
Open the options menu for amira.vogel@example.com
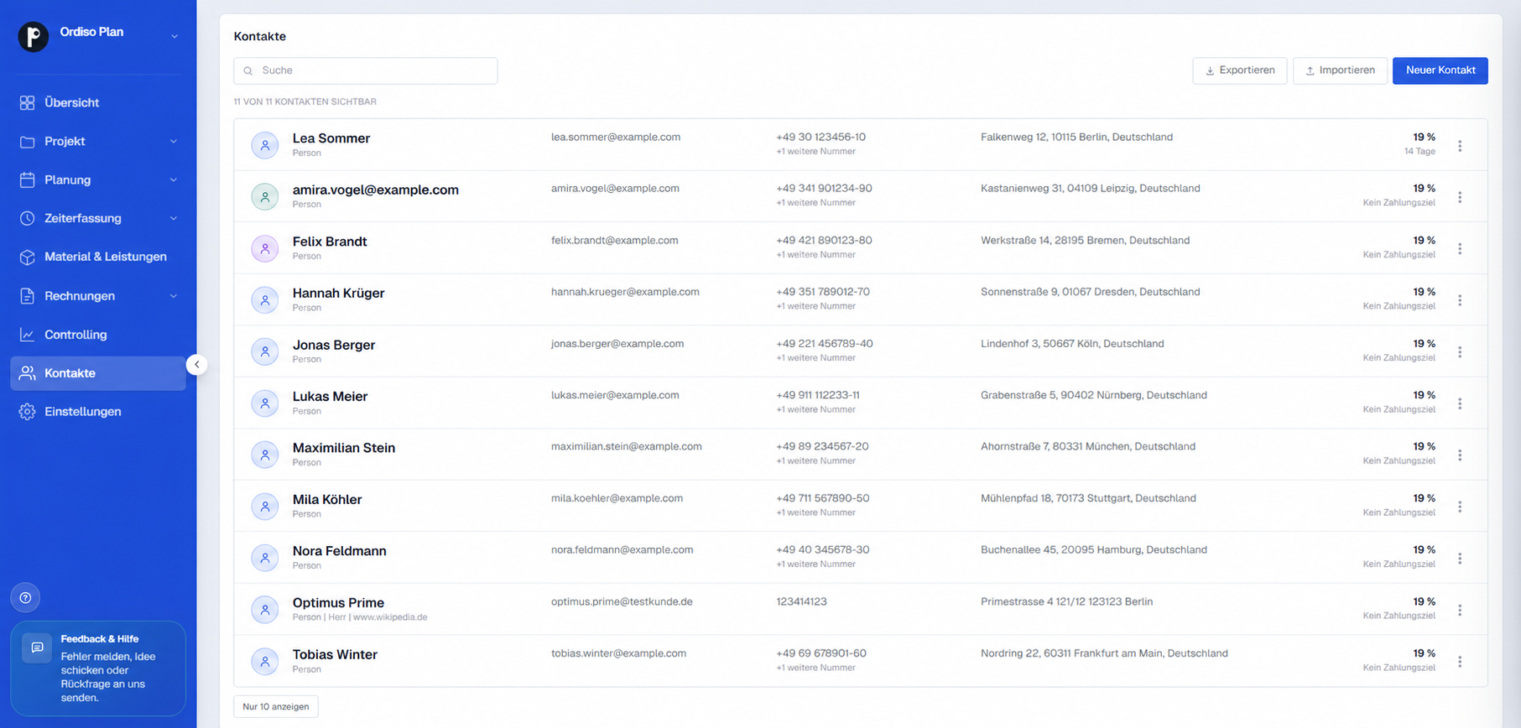1460,197
